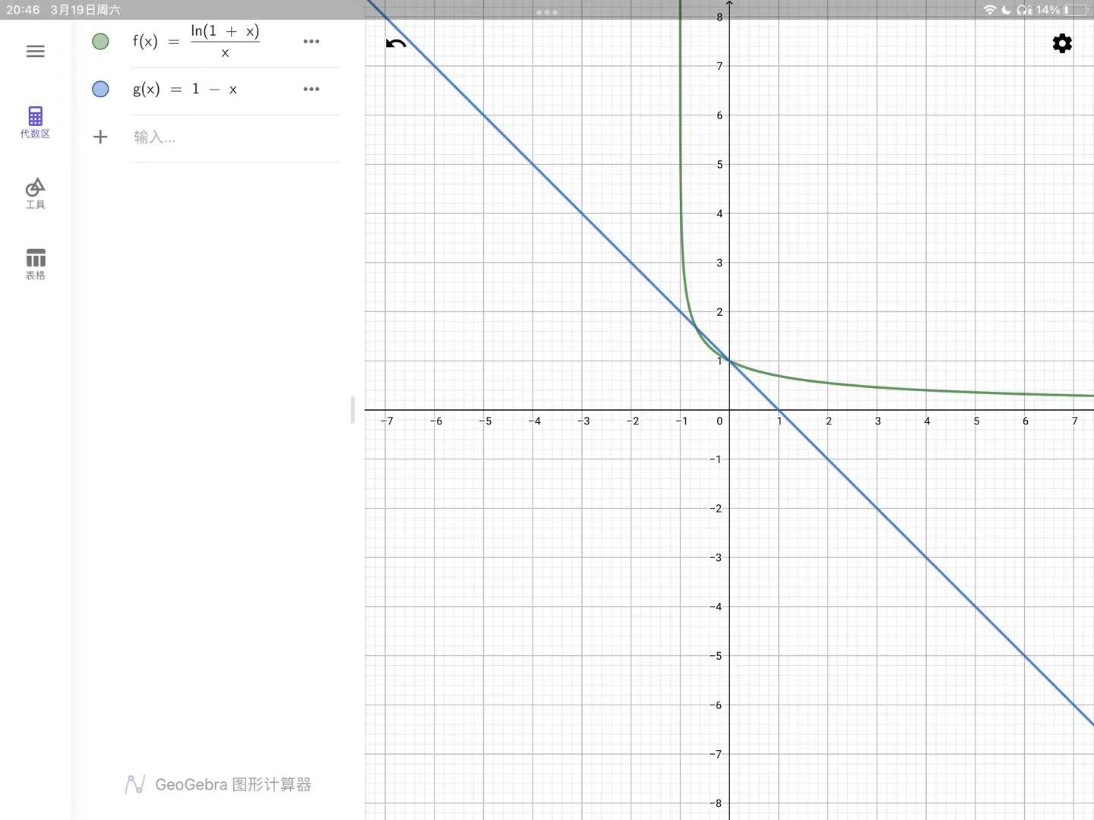Viewport: 1094px width, 820px height.
Task: Tap the battery indicator in status bar
Action: [1076, 10]
